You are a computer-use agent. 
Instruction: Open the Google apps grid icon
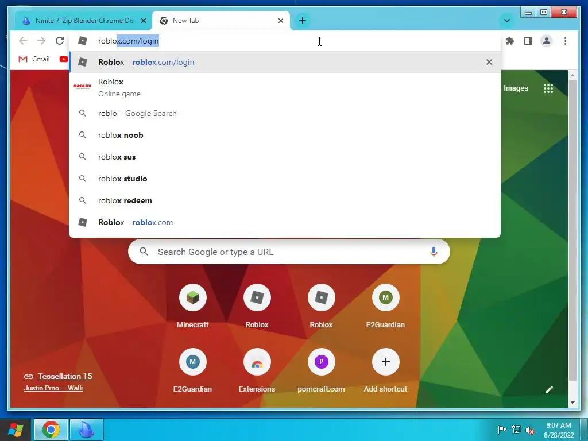[x=548, y=88]
